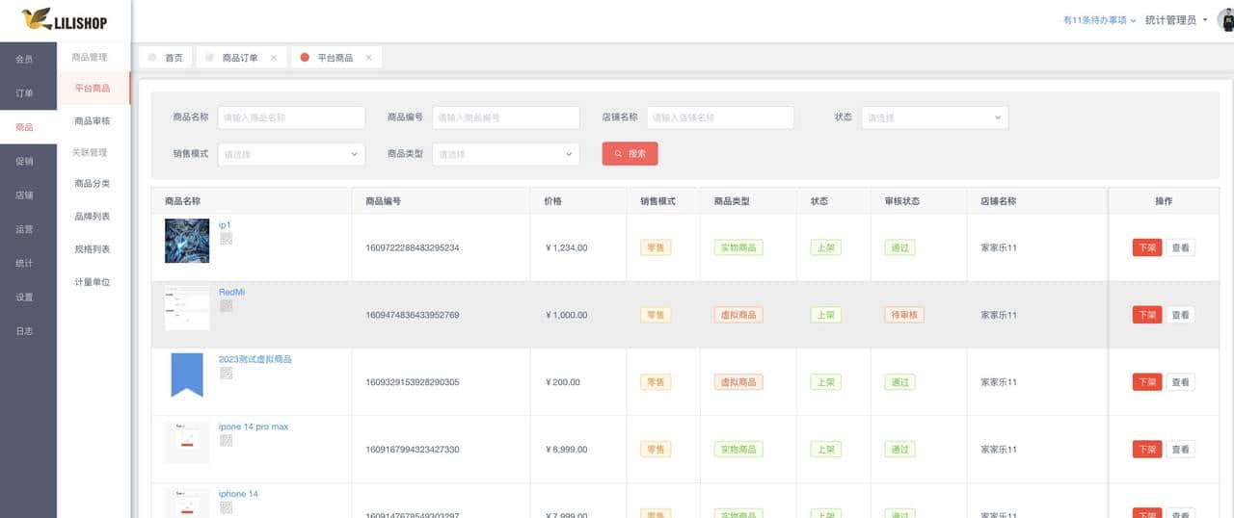Image resolution: width=1234 pixels, height=518 pixels.
Task: Click 查看 for 2023测试虚拟商品
Action: click(1180, 382)
